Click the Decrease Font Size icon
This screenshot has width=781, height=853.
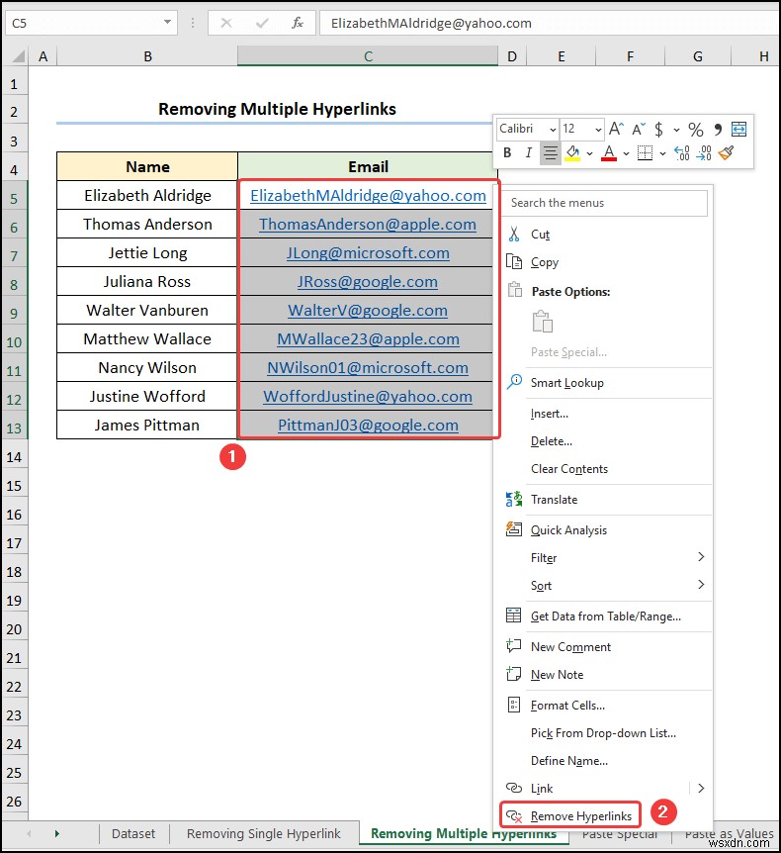(638, 129)
